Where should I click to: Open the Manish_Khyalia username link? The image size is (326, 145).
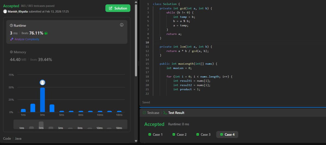coord(18,12)
